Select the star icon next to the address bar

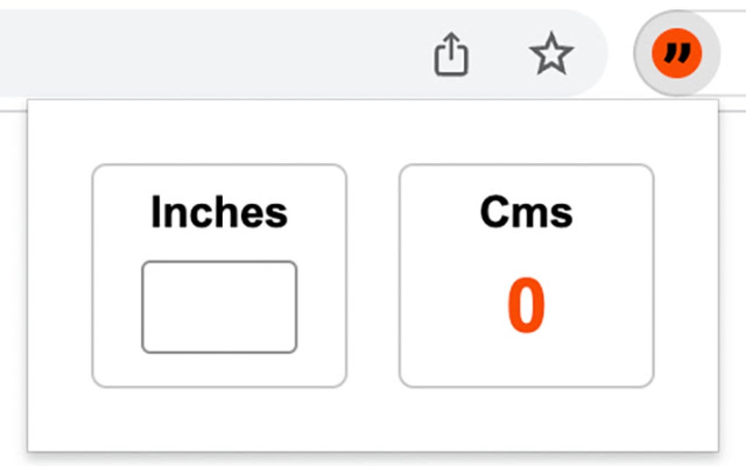[x=552, y=54]
